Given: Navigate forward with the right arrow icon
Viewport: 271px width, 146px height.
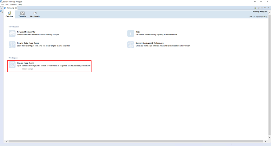Looking at the screenshot, I should coord(262,8).
